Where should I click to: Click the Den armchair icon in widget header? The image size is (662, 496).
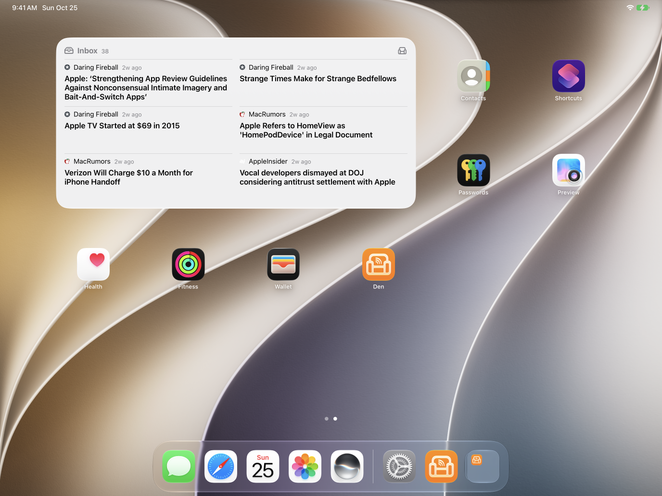(x=402, y=51)
